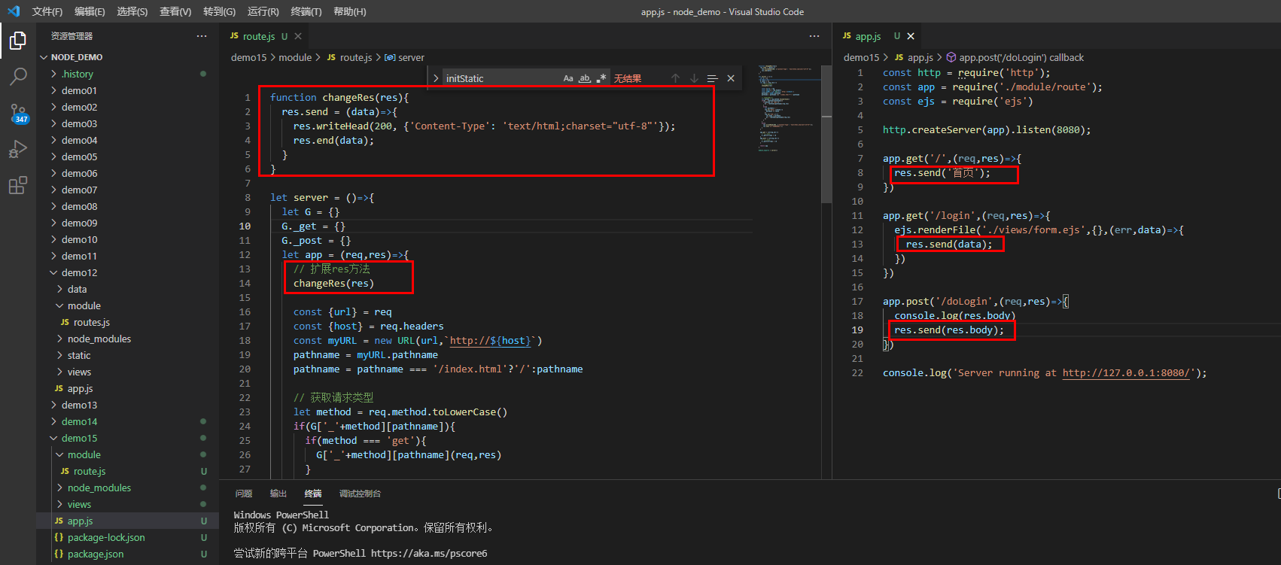The image size is (1281, 565).
Task: Click app.post('/doLogin') callback breadcrumb
Action: coord(1015,57)
